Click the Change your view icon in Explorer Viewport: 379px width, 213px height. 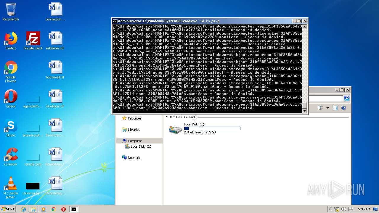coord(320,108)
